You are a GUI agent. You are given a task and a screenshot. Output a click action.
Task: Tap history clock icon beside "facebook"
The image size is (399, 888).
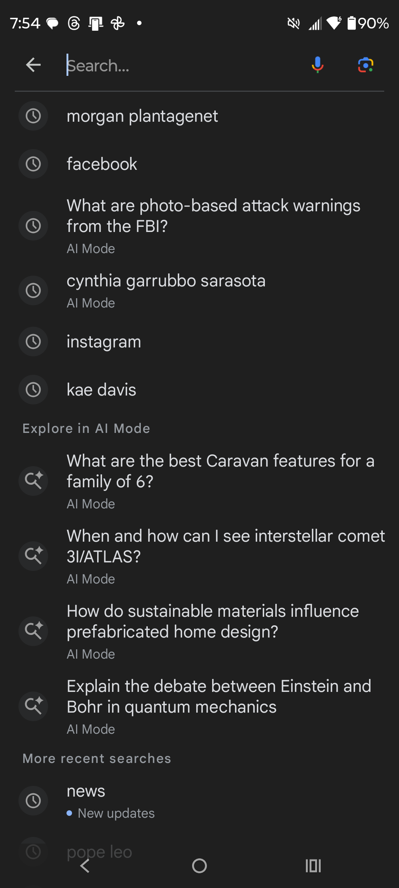click(33, 164)
